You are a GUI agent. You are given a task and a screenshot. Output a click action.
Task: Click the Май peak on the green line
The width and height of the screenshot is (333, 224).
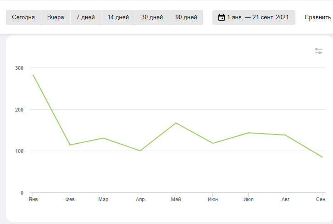(176, 123)
